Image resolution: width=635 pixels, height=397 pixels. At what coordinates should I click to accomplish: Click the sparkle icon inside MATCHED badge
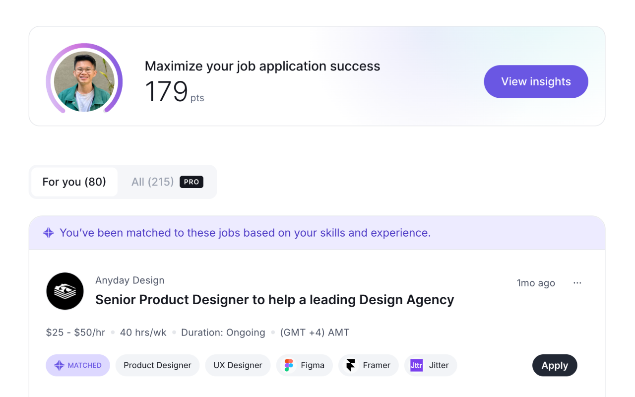[59, 365]
